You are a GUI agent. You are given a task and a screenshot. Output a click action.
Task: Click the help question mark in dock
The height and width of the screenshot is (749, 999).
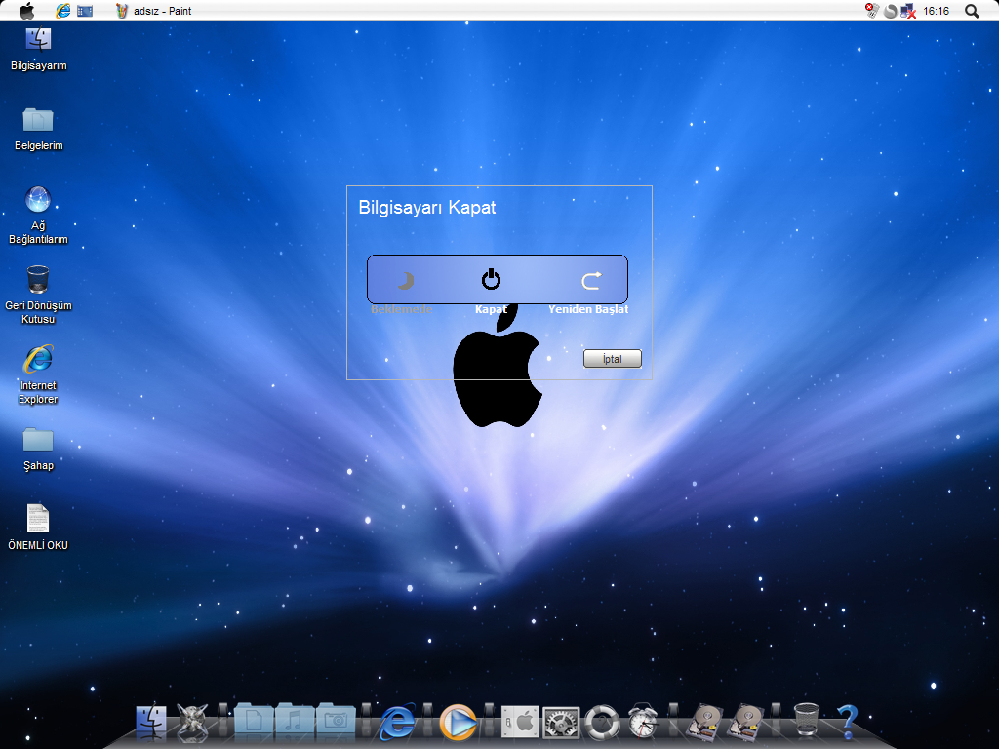[x=848, y=721]
